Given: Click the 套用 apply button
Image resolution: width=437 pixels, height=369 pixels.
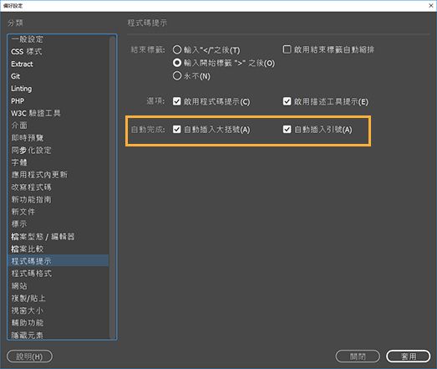Looking at the screenshot, I should 409,356.
